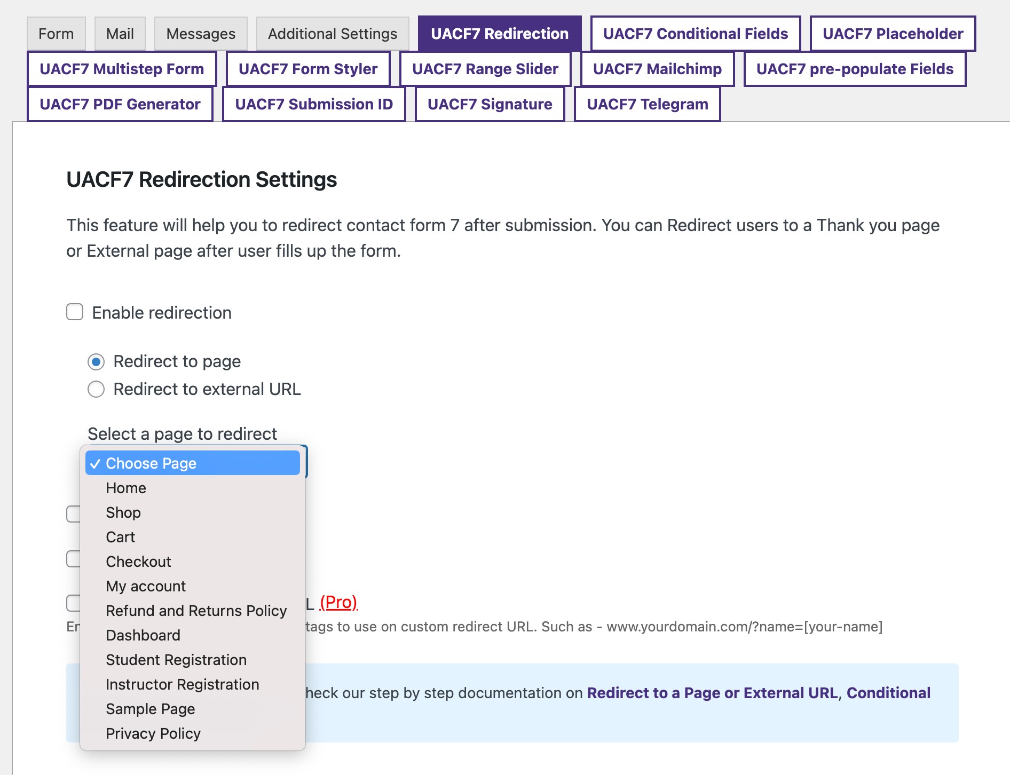The image size is (1010, 775).
Task: Open the Mail tab
Action: coord(120,34)
